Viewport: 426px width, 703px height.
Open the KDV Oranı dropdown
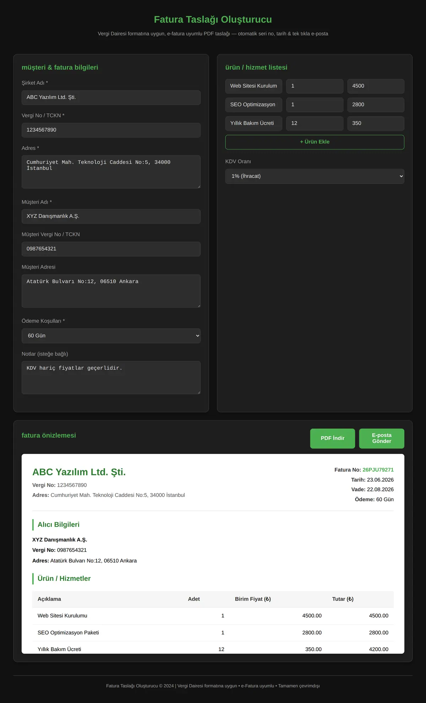(x=315, y=176)
